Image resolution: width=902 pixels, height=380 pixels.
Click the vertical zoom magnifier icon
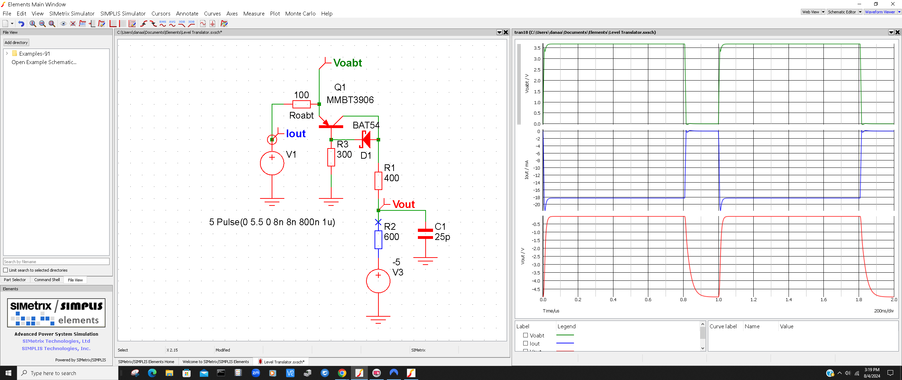tap(33, 24)
